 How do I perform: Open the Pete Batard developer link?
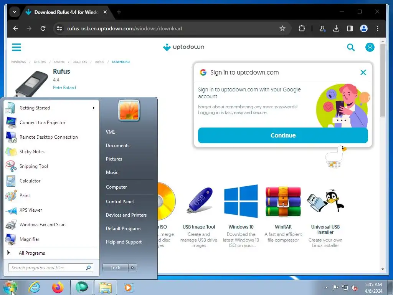pyautogui.click(x=64, y=87)
